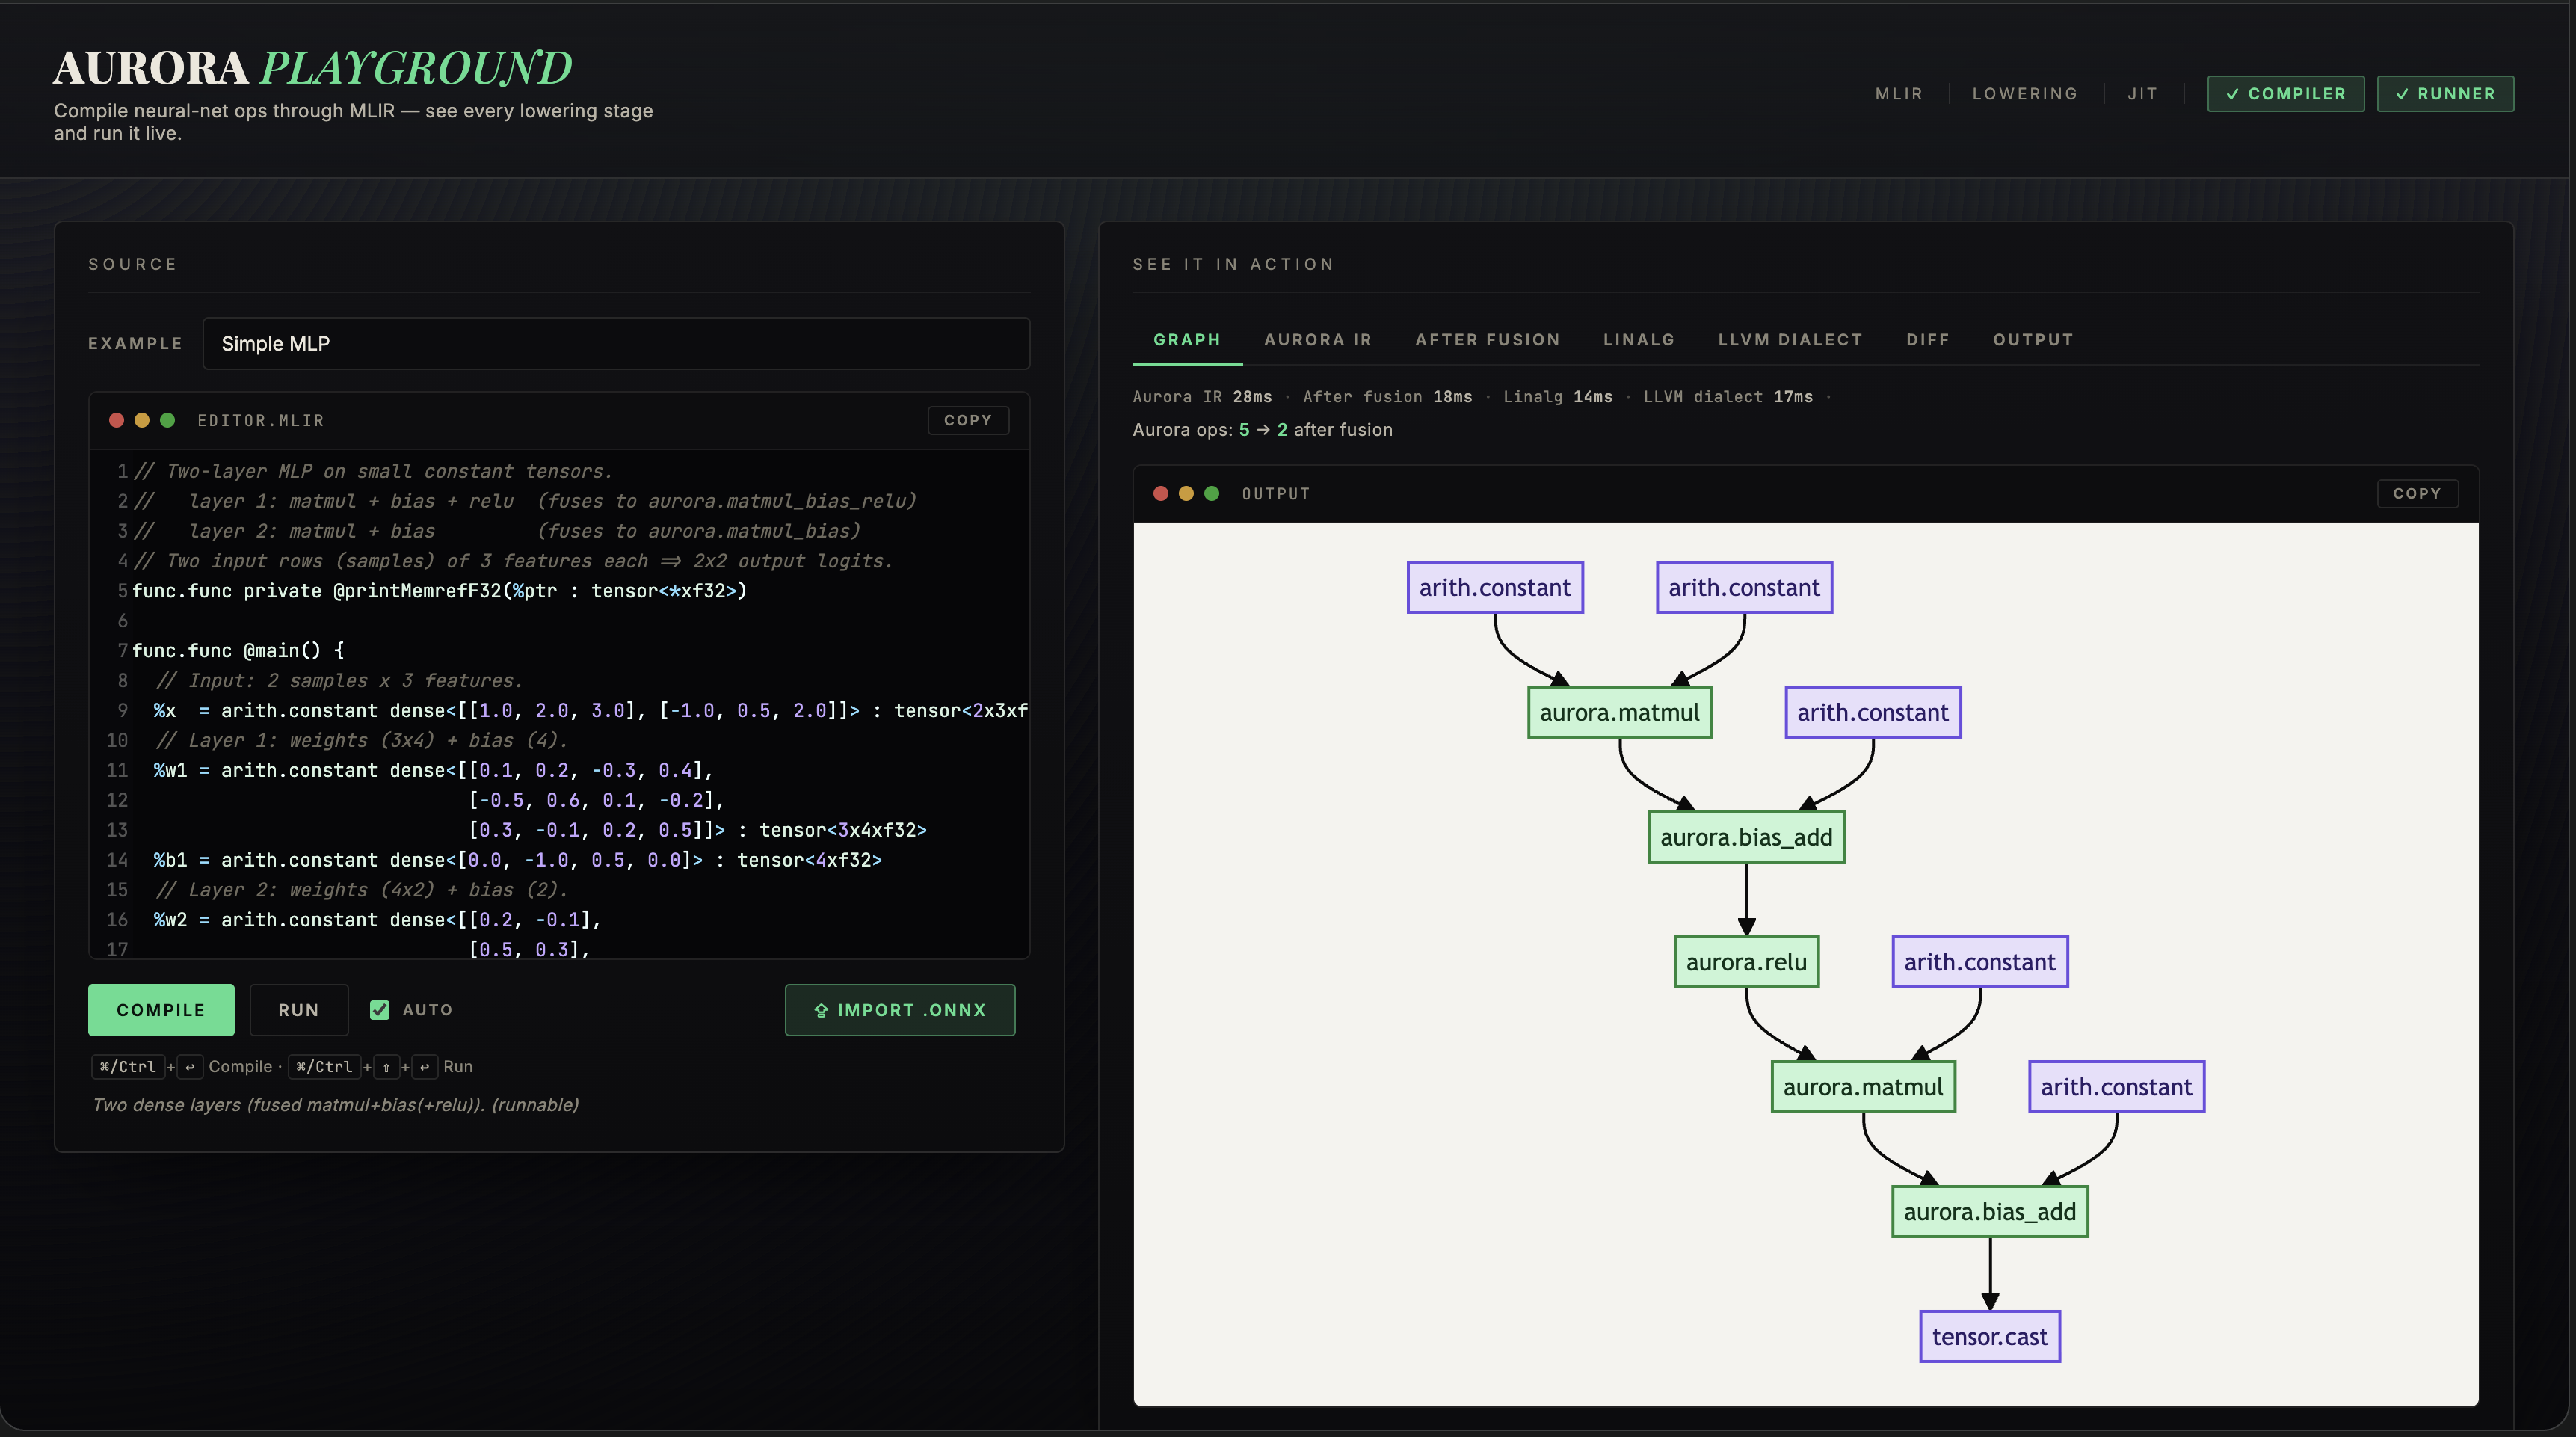Viewport: 2576px width, 1437px height.
Task: Click the 'Two dense layers' description text
Action: [x=336, y=1105]
